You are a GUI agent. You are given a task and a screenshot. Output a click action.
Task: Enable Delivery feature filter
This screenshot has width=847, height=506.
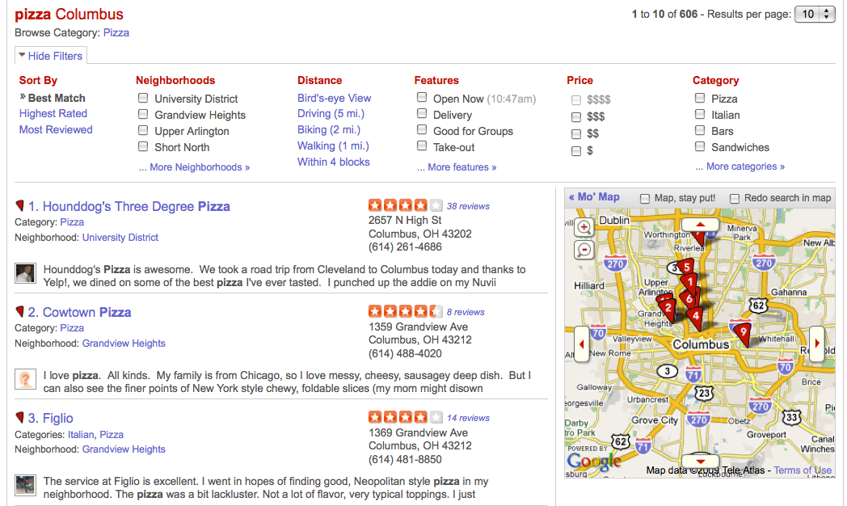pyautogui.click(x=422, y=114)
